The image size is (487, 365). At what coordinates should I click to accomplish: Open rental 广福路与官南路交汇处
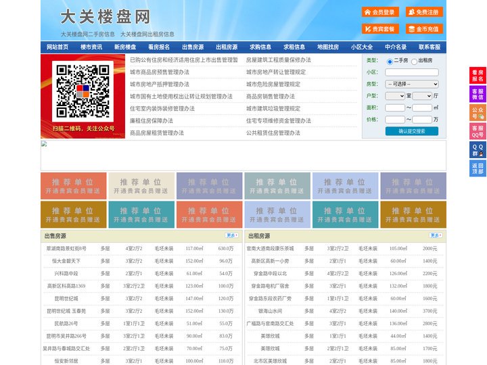tap(270, 323)
